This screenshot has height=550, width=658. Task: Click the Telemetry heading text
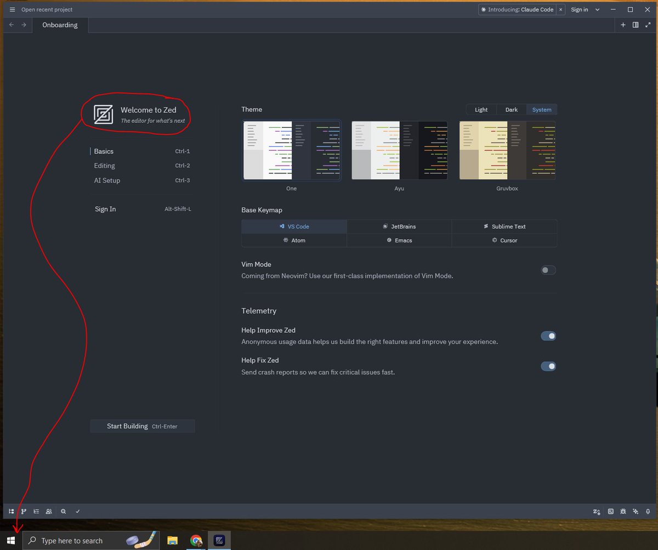[x=259, y=311]
